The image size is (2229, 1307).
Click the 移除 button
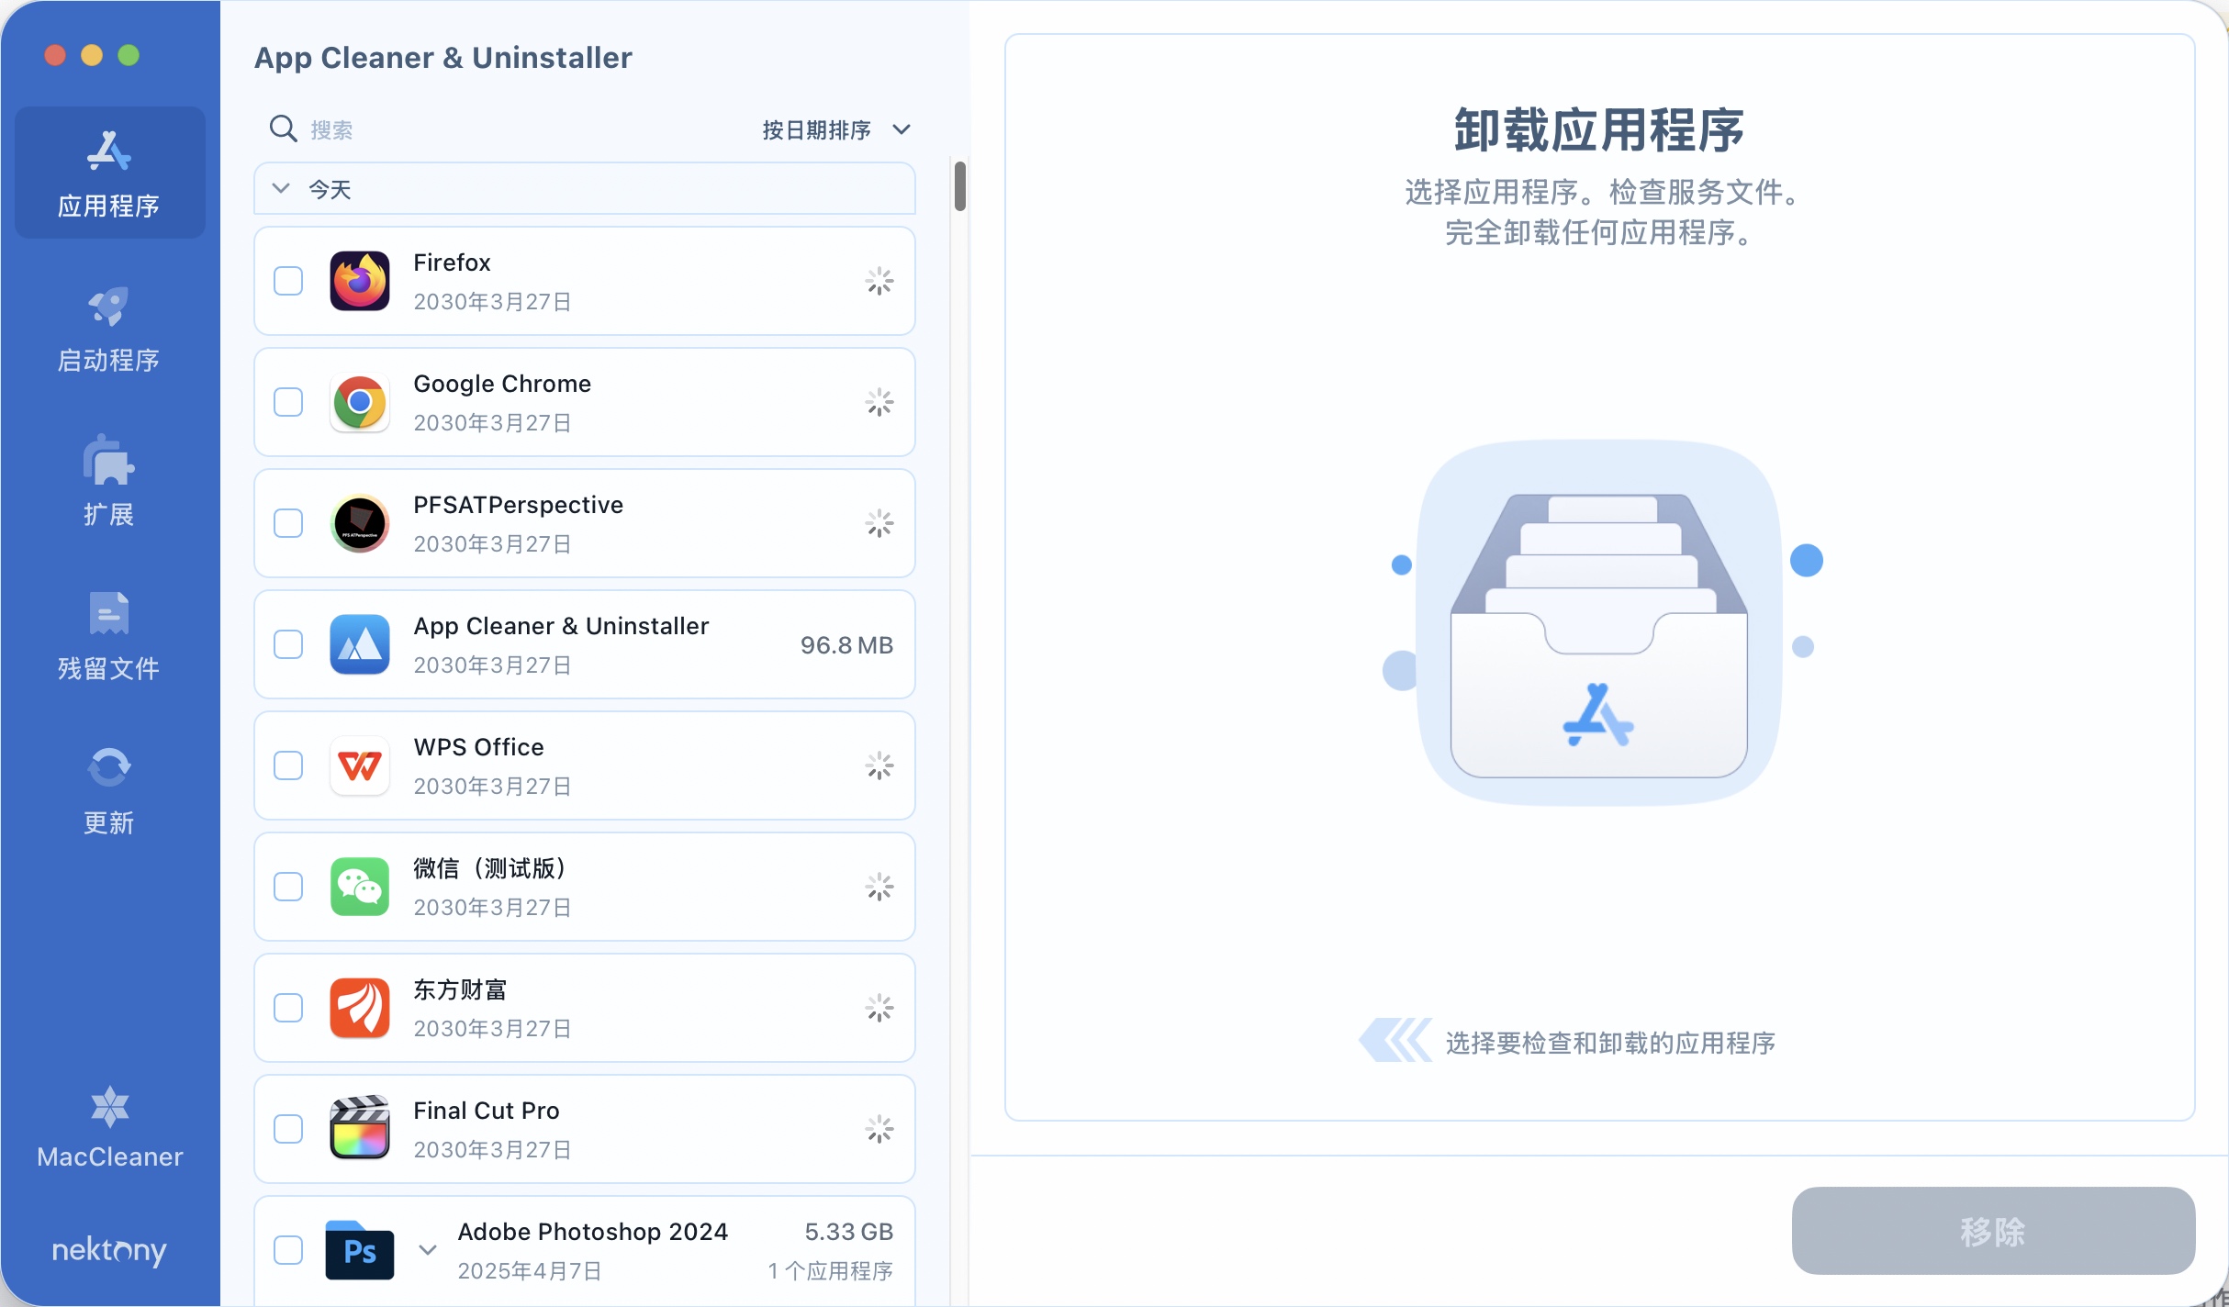(1993, 1231)
